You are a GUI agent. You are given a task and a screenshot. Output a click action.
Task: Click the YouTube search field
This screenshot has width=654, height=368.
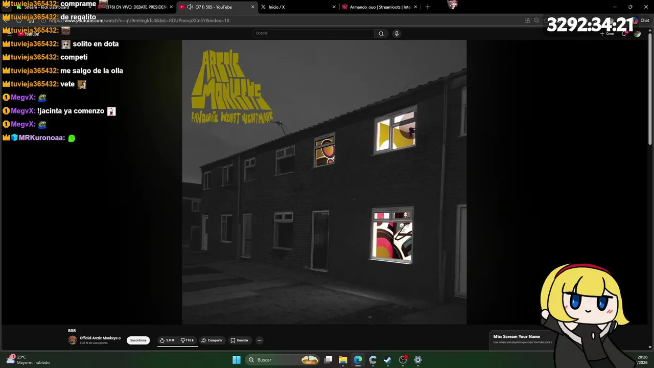313,33
